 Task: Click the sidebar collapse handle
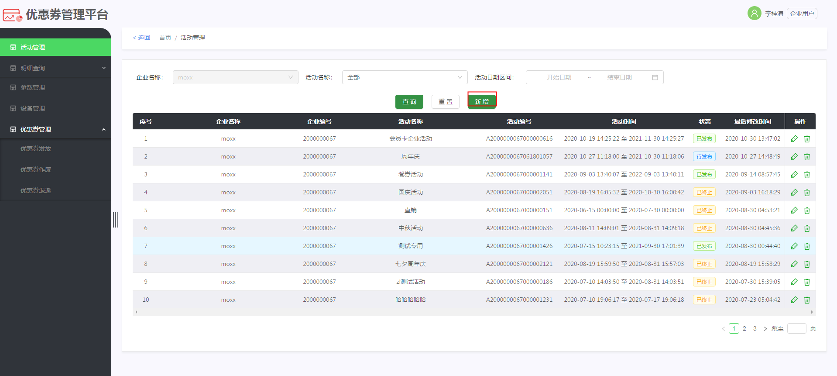coord(116,220)
